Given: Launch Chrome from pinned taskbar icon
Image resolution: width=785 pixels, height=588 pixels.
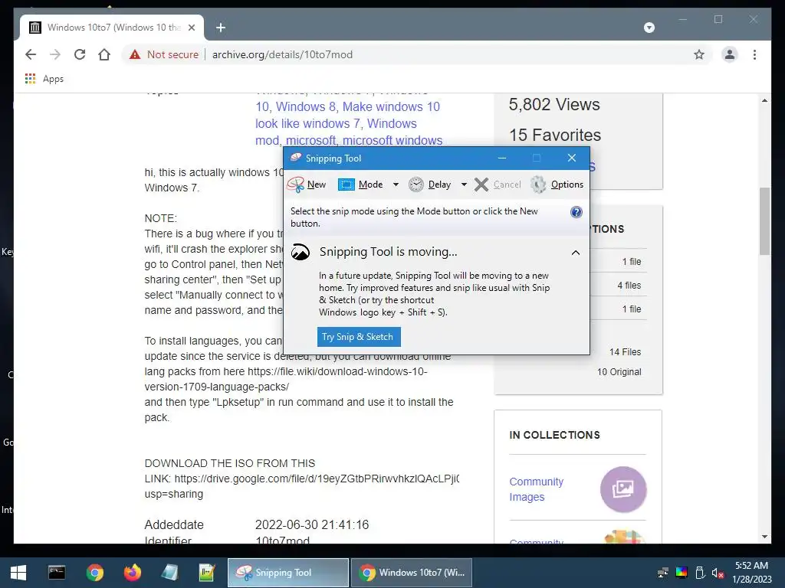Looking at the screenshot, I should pyautogui.click(x=94, y=573).
